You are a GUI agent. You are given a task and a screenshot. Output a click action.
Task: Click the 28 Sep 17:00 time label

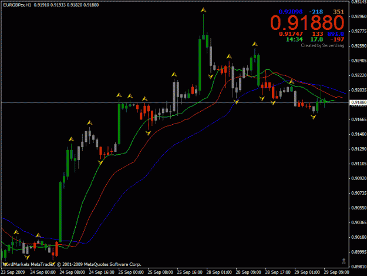(278, 272)
